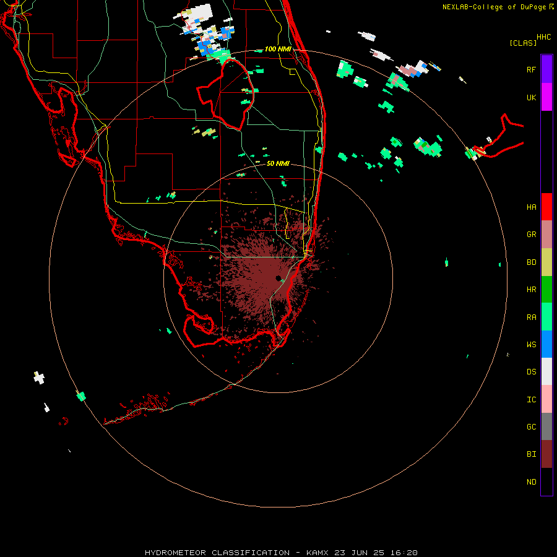The height and width of the screenshot is (557, 557).
Task: Click the WS blue legend swatch
Action: pyautogui.click(x=546, y=344)
